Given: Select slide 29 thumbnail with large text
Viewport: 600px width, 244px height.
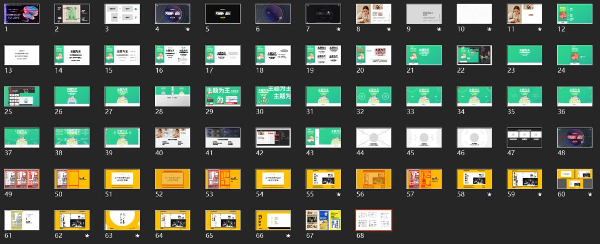Looking at the screenshot, I should coord(223,96).
